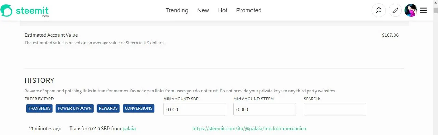Open the modulo-meccanico memo link
Viewport: 438px width, 135px height.
pyautogui.click(x=249, y=129)
